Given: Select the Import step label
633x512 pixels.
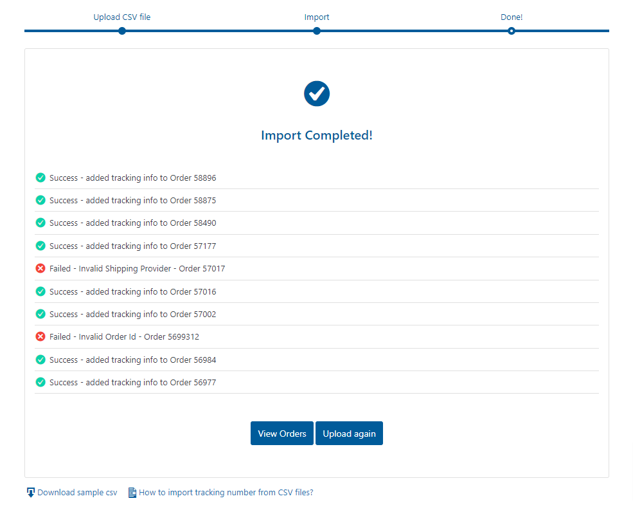Looking at the screenshot, I should coord(316,17).
